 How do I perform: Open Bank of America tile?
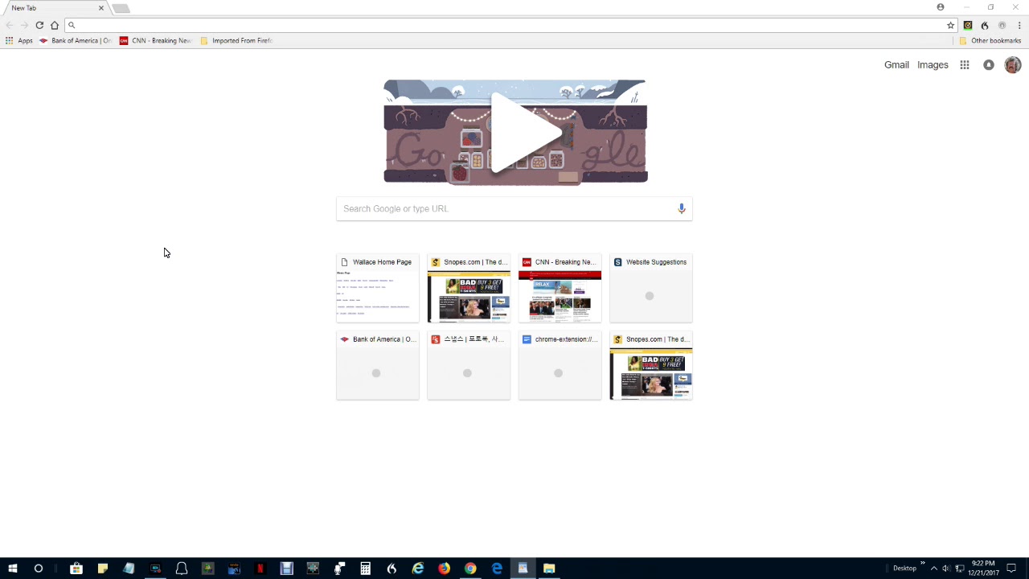[x=378, y=366]
